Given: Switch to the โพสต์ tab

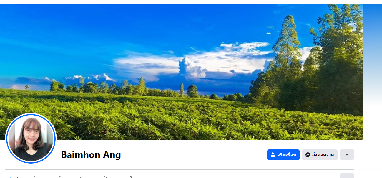Looking at the screenshot, I should point(16,177).
